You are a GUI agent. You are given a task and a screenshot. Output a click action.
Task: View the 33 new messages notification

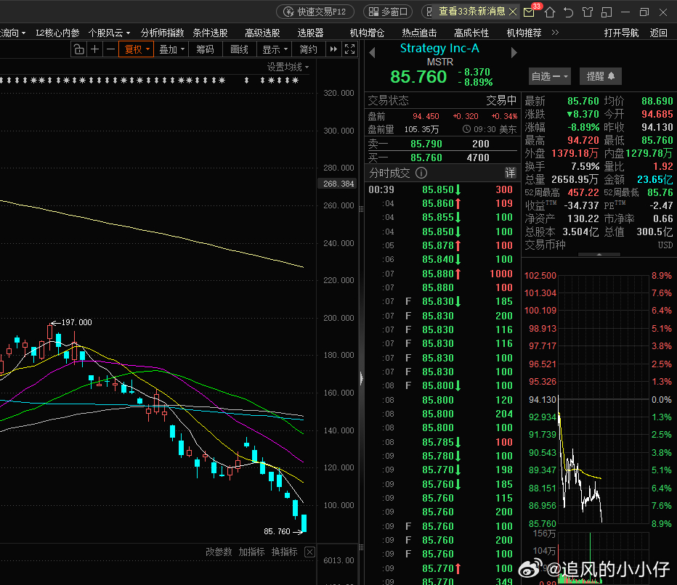coord(471,11)
